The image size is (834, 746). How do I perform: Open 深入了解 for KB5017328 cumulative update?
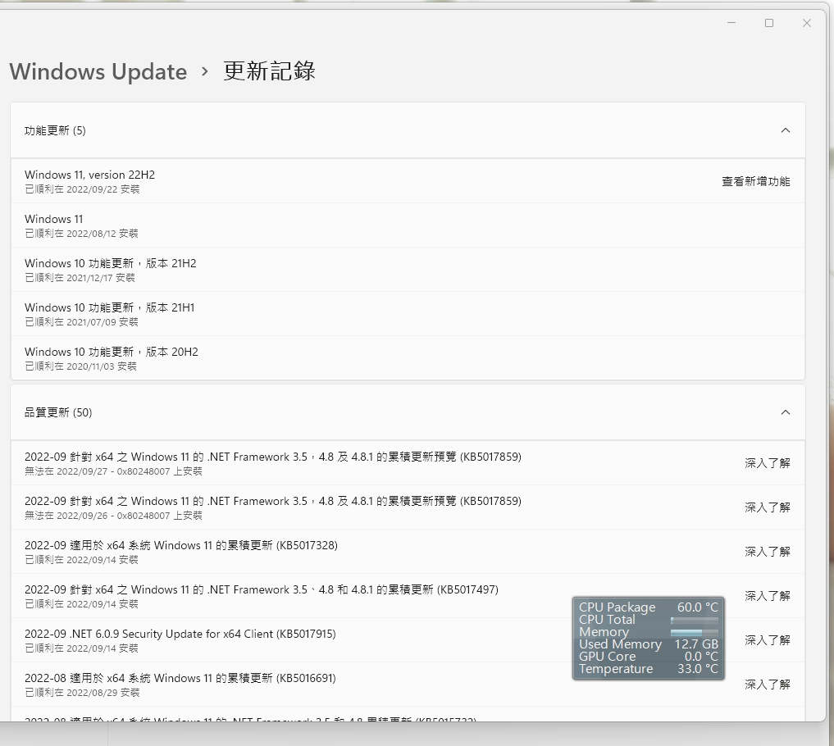pos(767,552)
